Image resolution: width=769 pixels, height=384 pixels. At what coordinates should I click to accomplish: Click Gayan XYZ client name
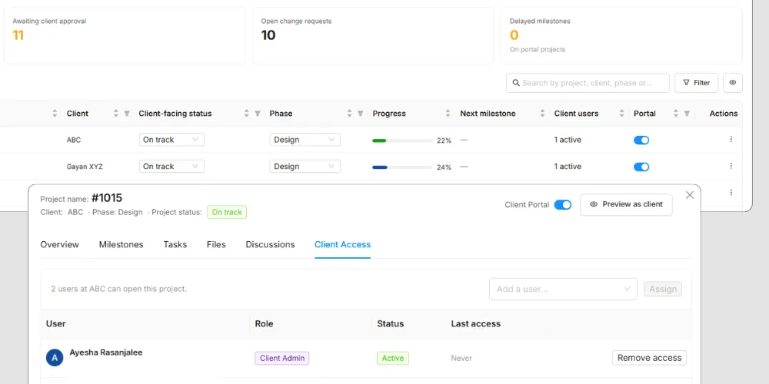coord(85,167)
